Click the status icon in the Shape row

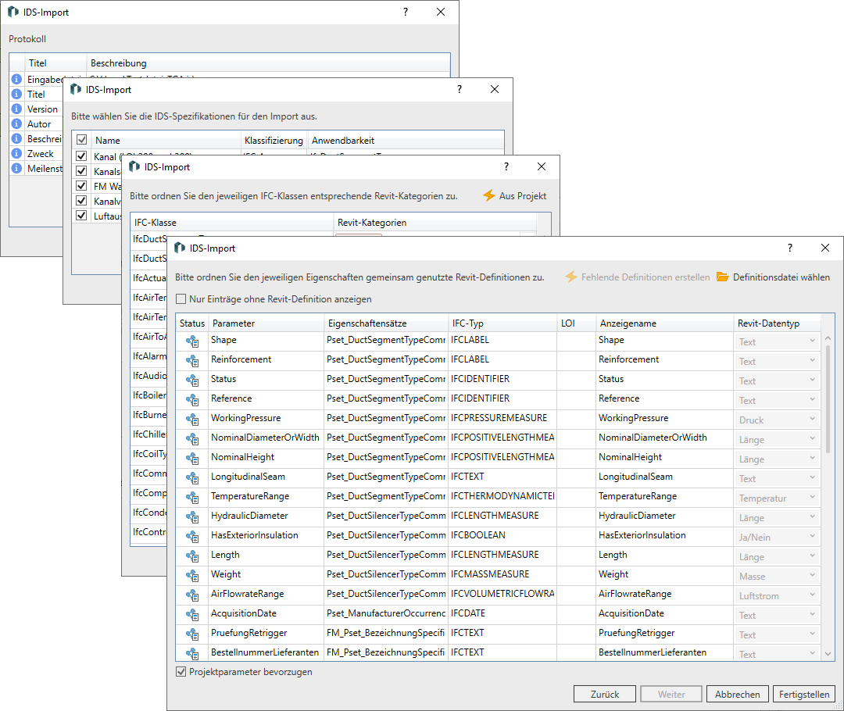click(x=192, y=341)
